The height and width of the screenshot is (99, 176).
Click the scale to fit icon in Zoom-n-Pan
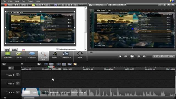point(15,50)
